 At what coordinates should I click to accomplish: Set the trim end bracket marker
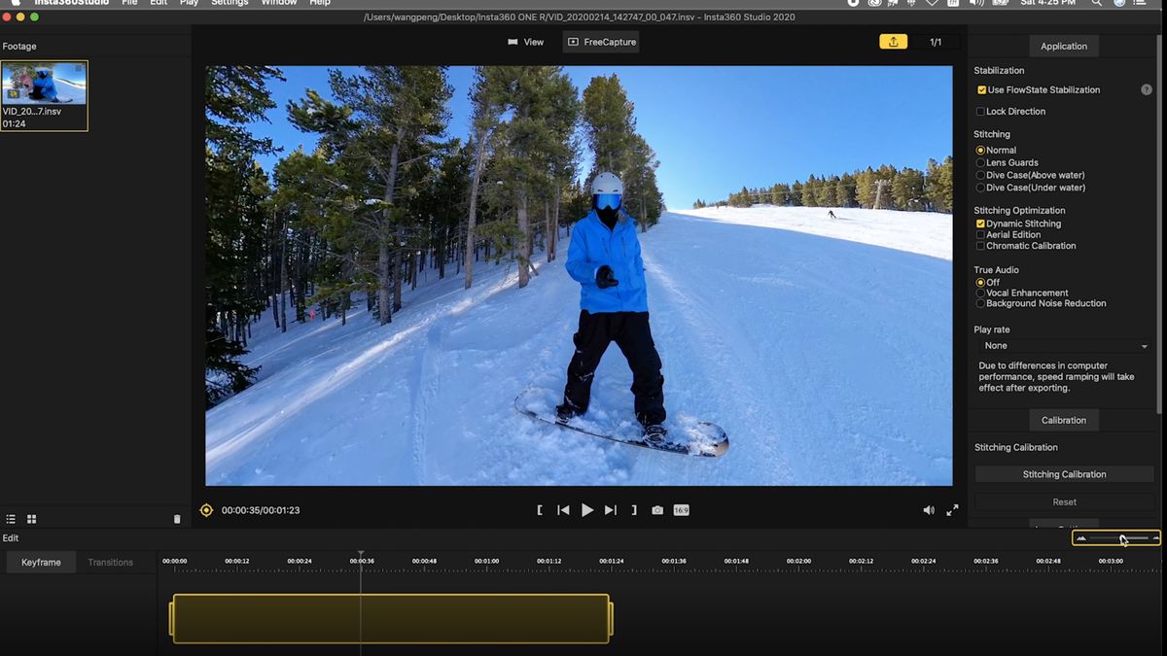[x=634, y=510]
